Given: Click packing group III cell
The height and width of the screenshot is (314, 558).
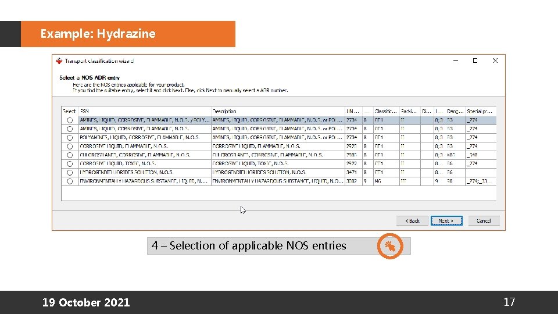Looking at the screenshot, I should pyautogui.click(x=410, y=181).
